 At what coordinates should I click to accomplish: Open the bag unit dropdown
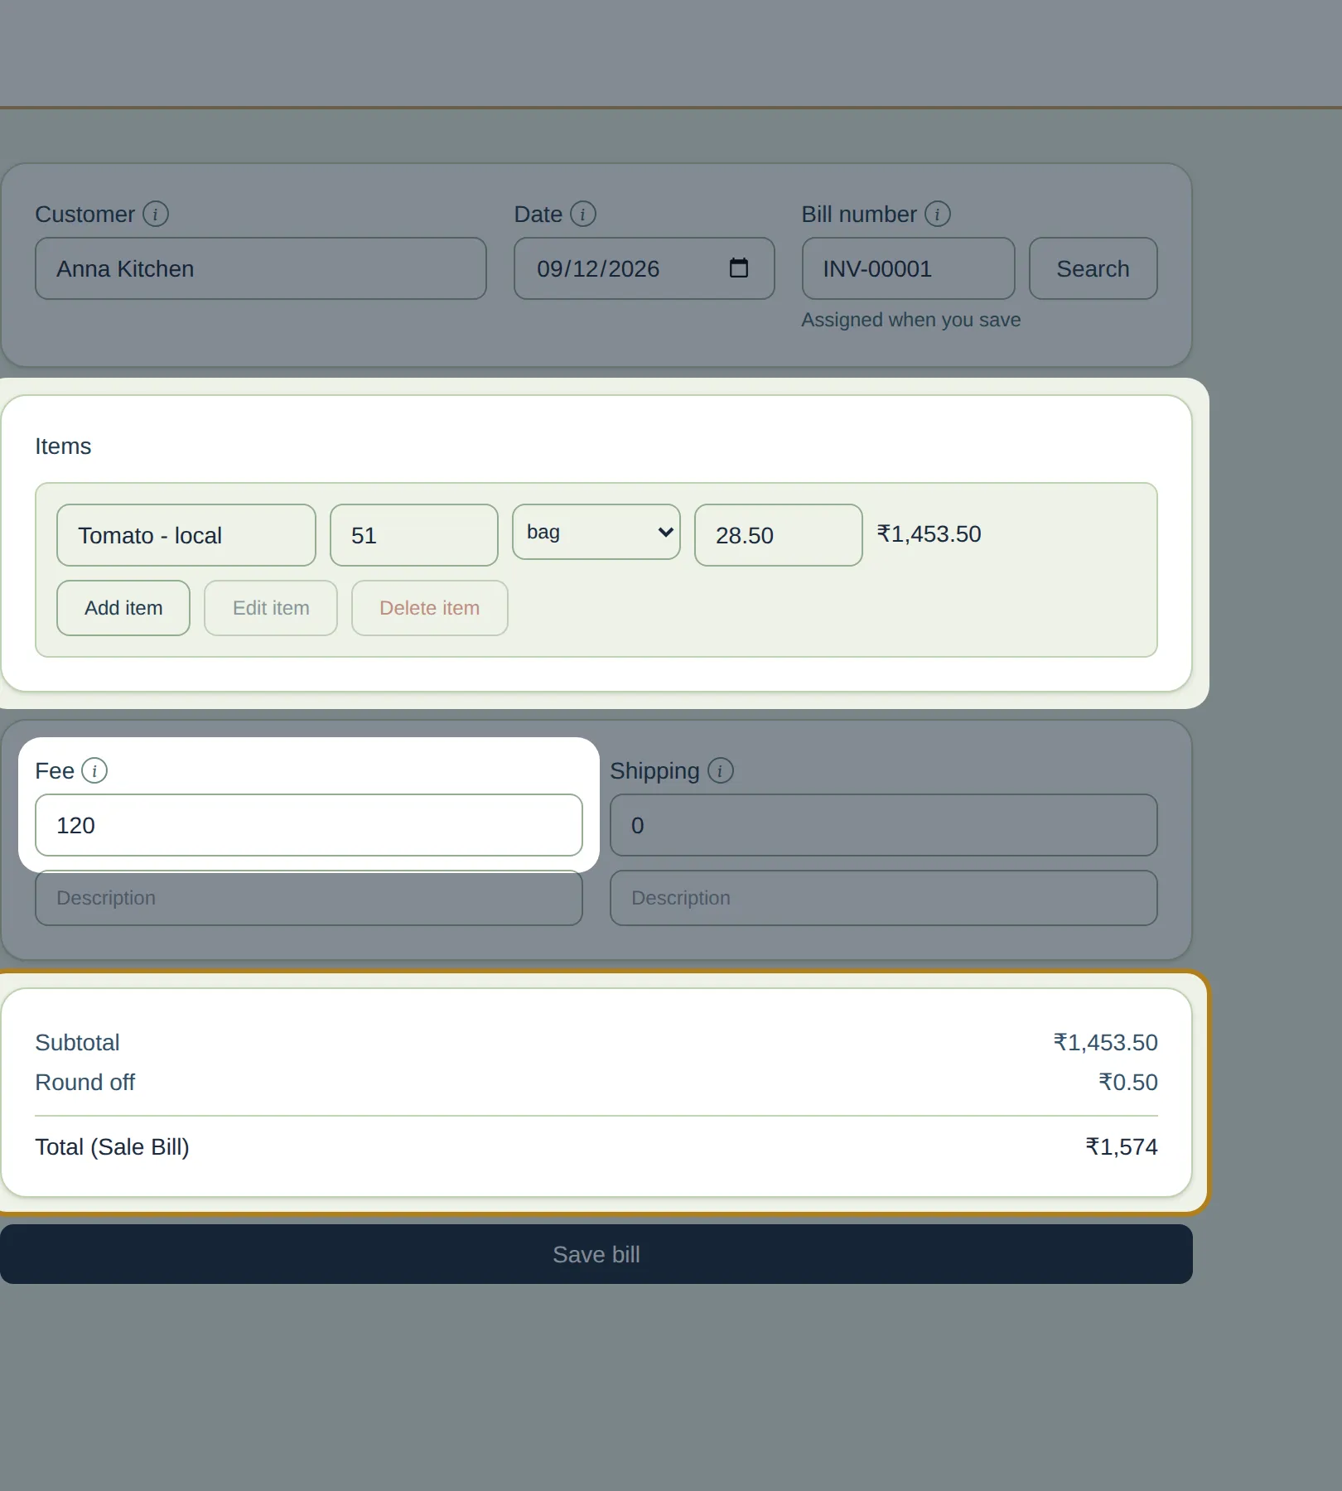[x=596, y=532]
